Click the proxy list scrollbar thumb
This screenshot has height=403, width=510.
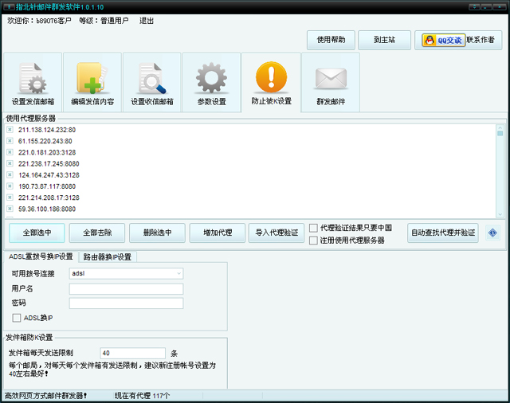point(500,133)
